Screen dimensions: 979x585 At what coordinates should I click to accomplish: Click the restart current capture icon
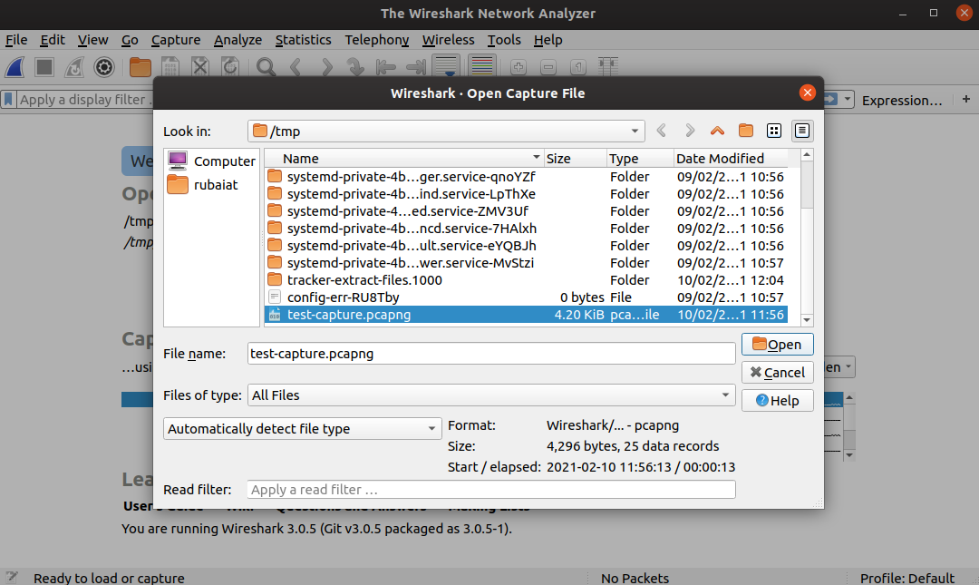point(73,67)
